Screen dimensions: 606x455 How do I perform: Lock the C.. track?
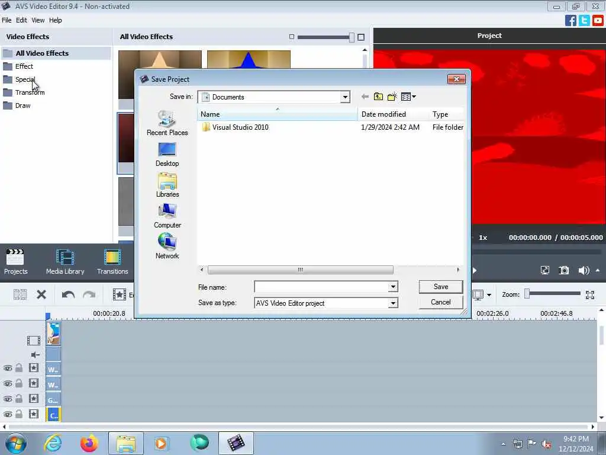19,414
